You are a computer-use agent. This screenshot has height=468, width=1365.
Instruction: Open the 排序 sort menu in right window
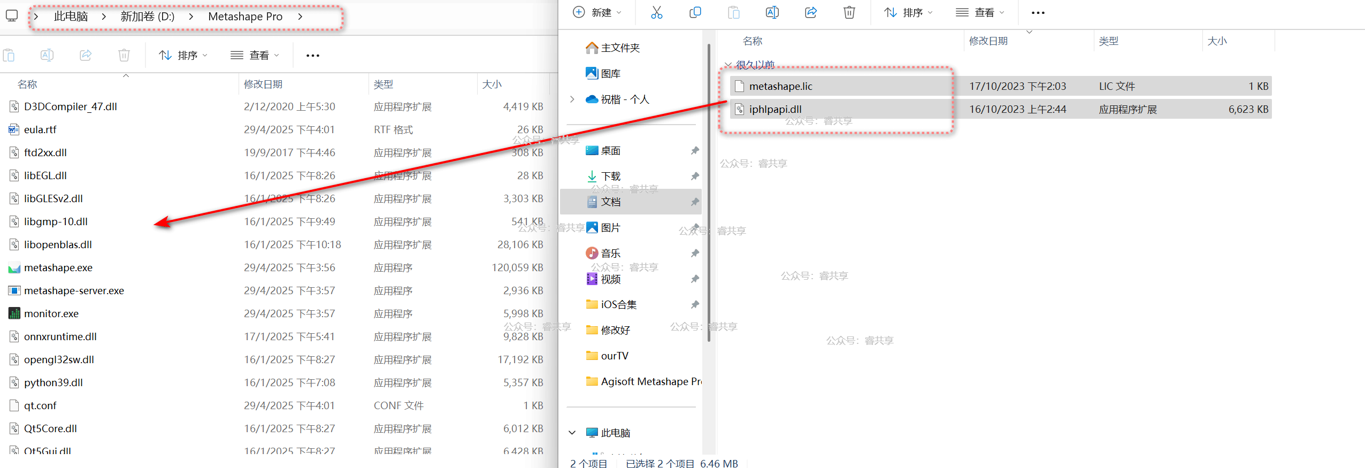908,12
